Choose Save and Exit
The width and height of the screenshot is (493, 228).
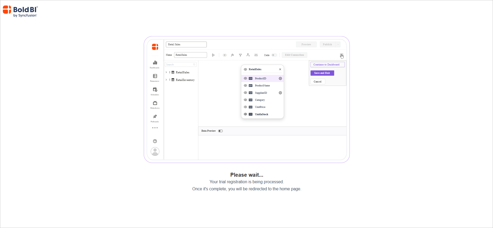pos(322,73)
